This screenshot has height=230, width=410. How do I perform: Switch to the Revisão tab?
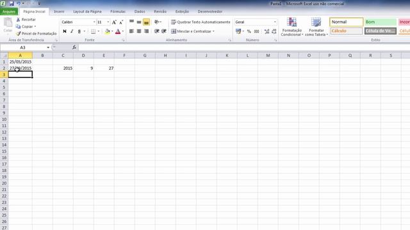coord(160,11)
